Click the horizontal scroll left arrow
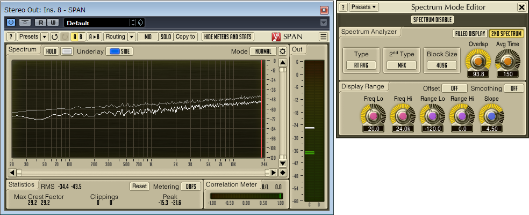The height and width of the screenshot is (215, 529). (12, 173)
